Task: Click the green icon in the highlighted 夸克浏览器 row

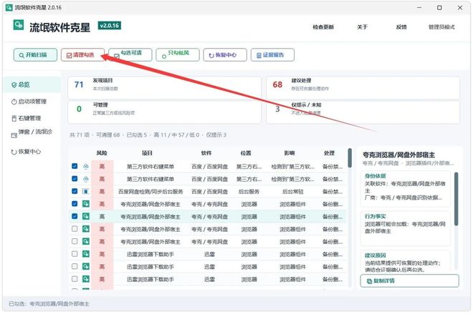Action: click(x=86, y=217)
